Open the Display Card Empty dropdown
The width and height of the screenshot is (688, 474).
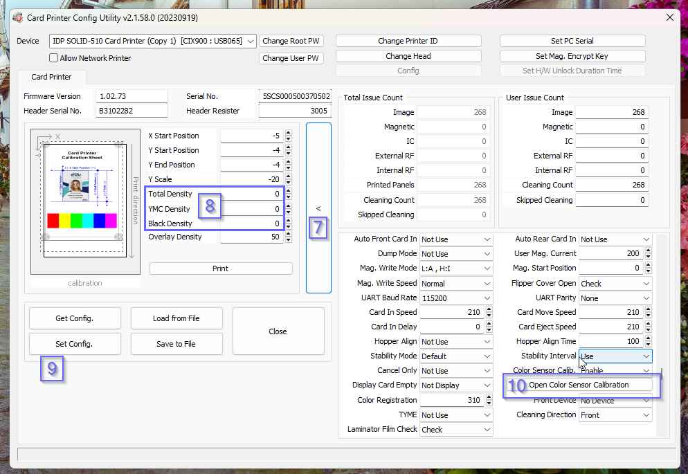[x=456, y=385]
